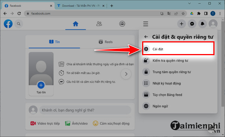Image resolution: width=225 pixels, height=137 pixels.
Task: Open the Groups tab icon
Action: (x=122, y=24)
